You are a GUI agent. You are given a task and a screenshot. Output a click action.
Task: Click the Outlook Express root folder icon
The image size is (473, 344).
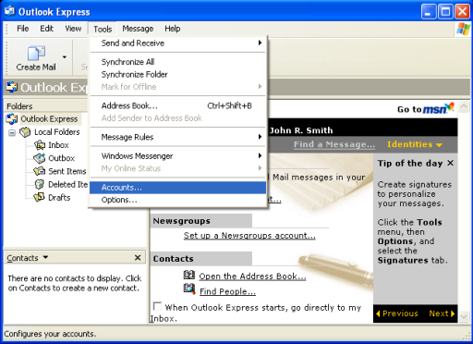coord(12,119)
